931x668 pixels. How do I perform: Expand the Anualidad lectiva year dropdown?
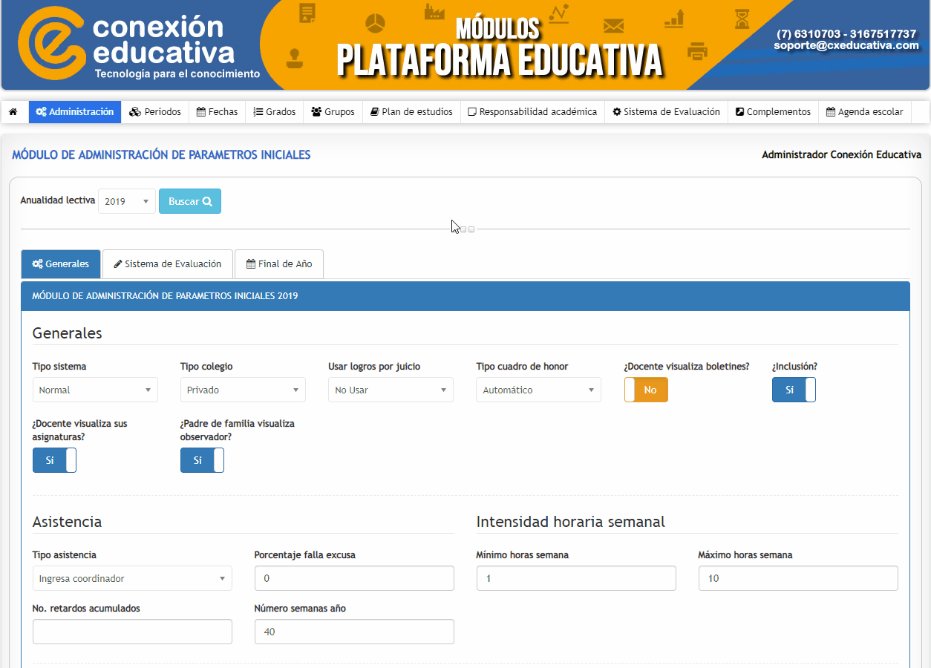127,201
